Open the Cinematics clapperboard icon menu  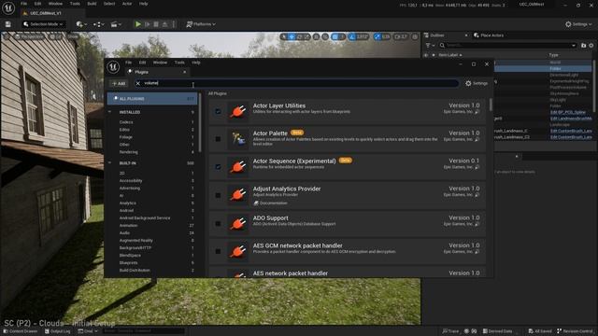(x=116, y=24)
